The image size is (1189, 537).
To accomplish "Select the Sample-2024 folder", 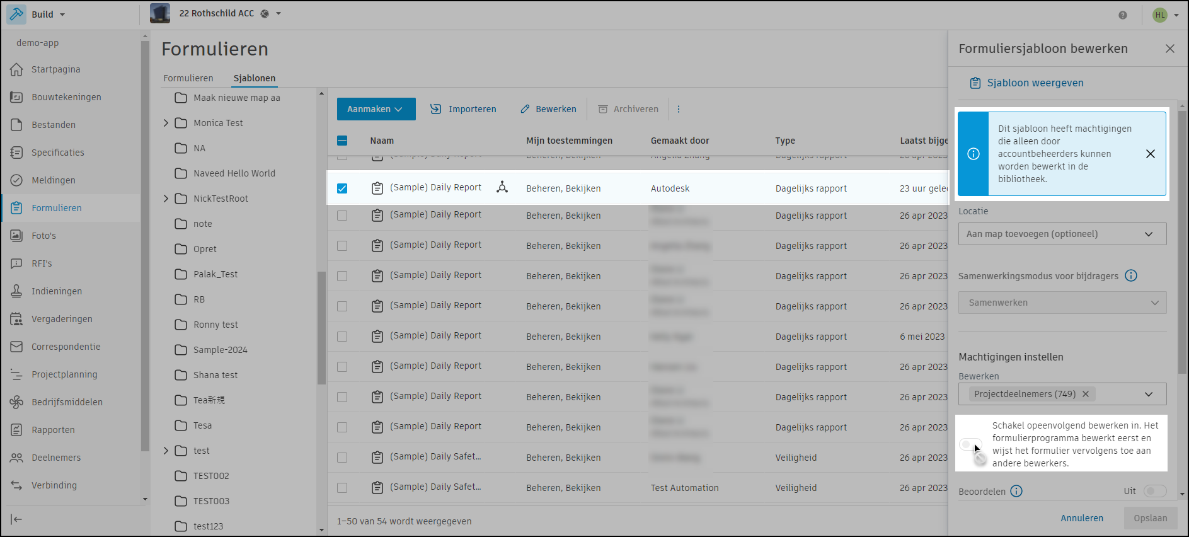I will [220, 350].
